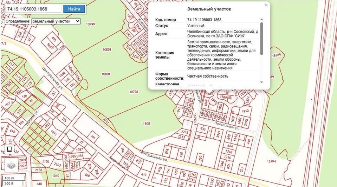Screen dimensions: 337x187
Task: Select parcel 16794 on the map
Action: click(271, 161)
